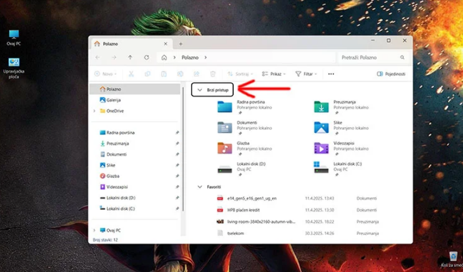The image size is (463, 272).
Task: Select Polazno in the sidebar
Action: [x=135, y=89]
